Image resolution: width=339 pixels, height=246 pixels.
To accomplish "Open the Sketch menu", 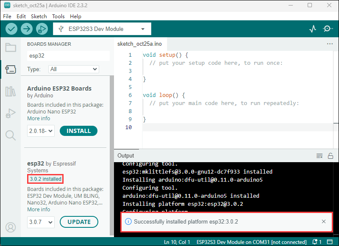I will click(x=39, y=17).
